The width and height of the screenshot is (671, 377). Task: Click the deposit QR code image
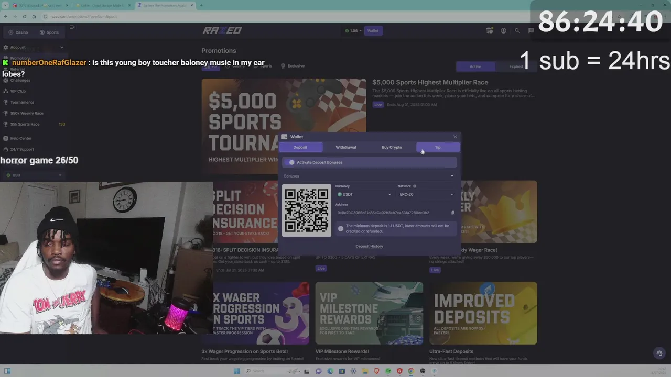tap(307, 210)
